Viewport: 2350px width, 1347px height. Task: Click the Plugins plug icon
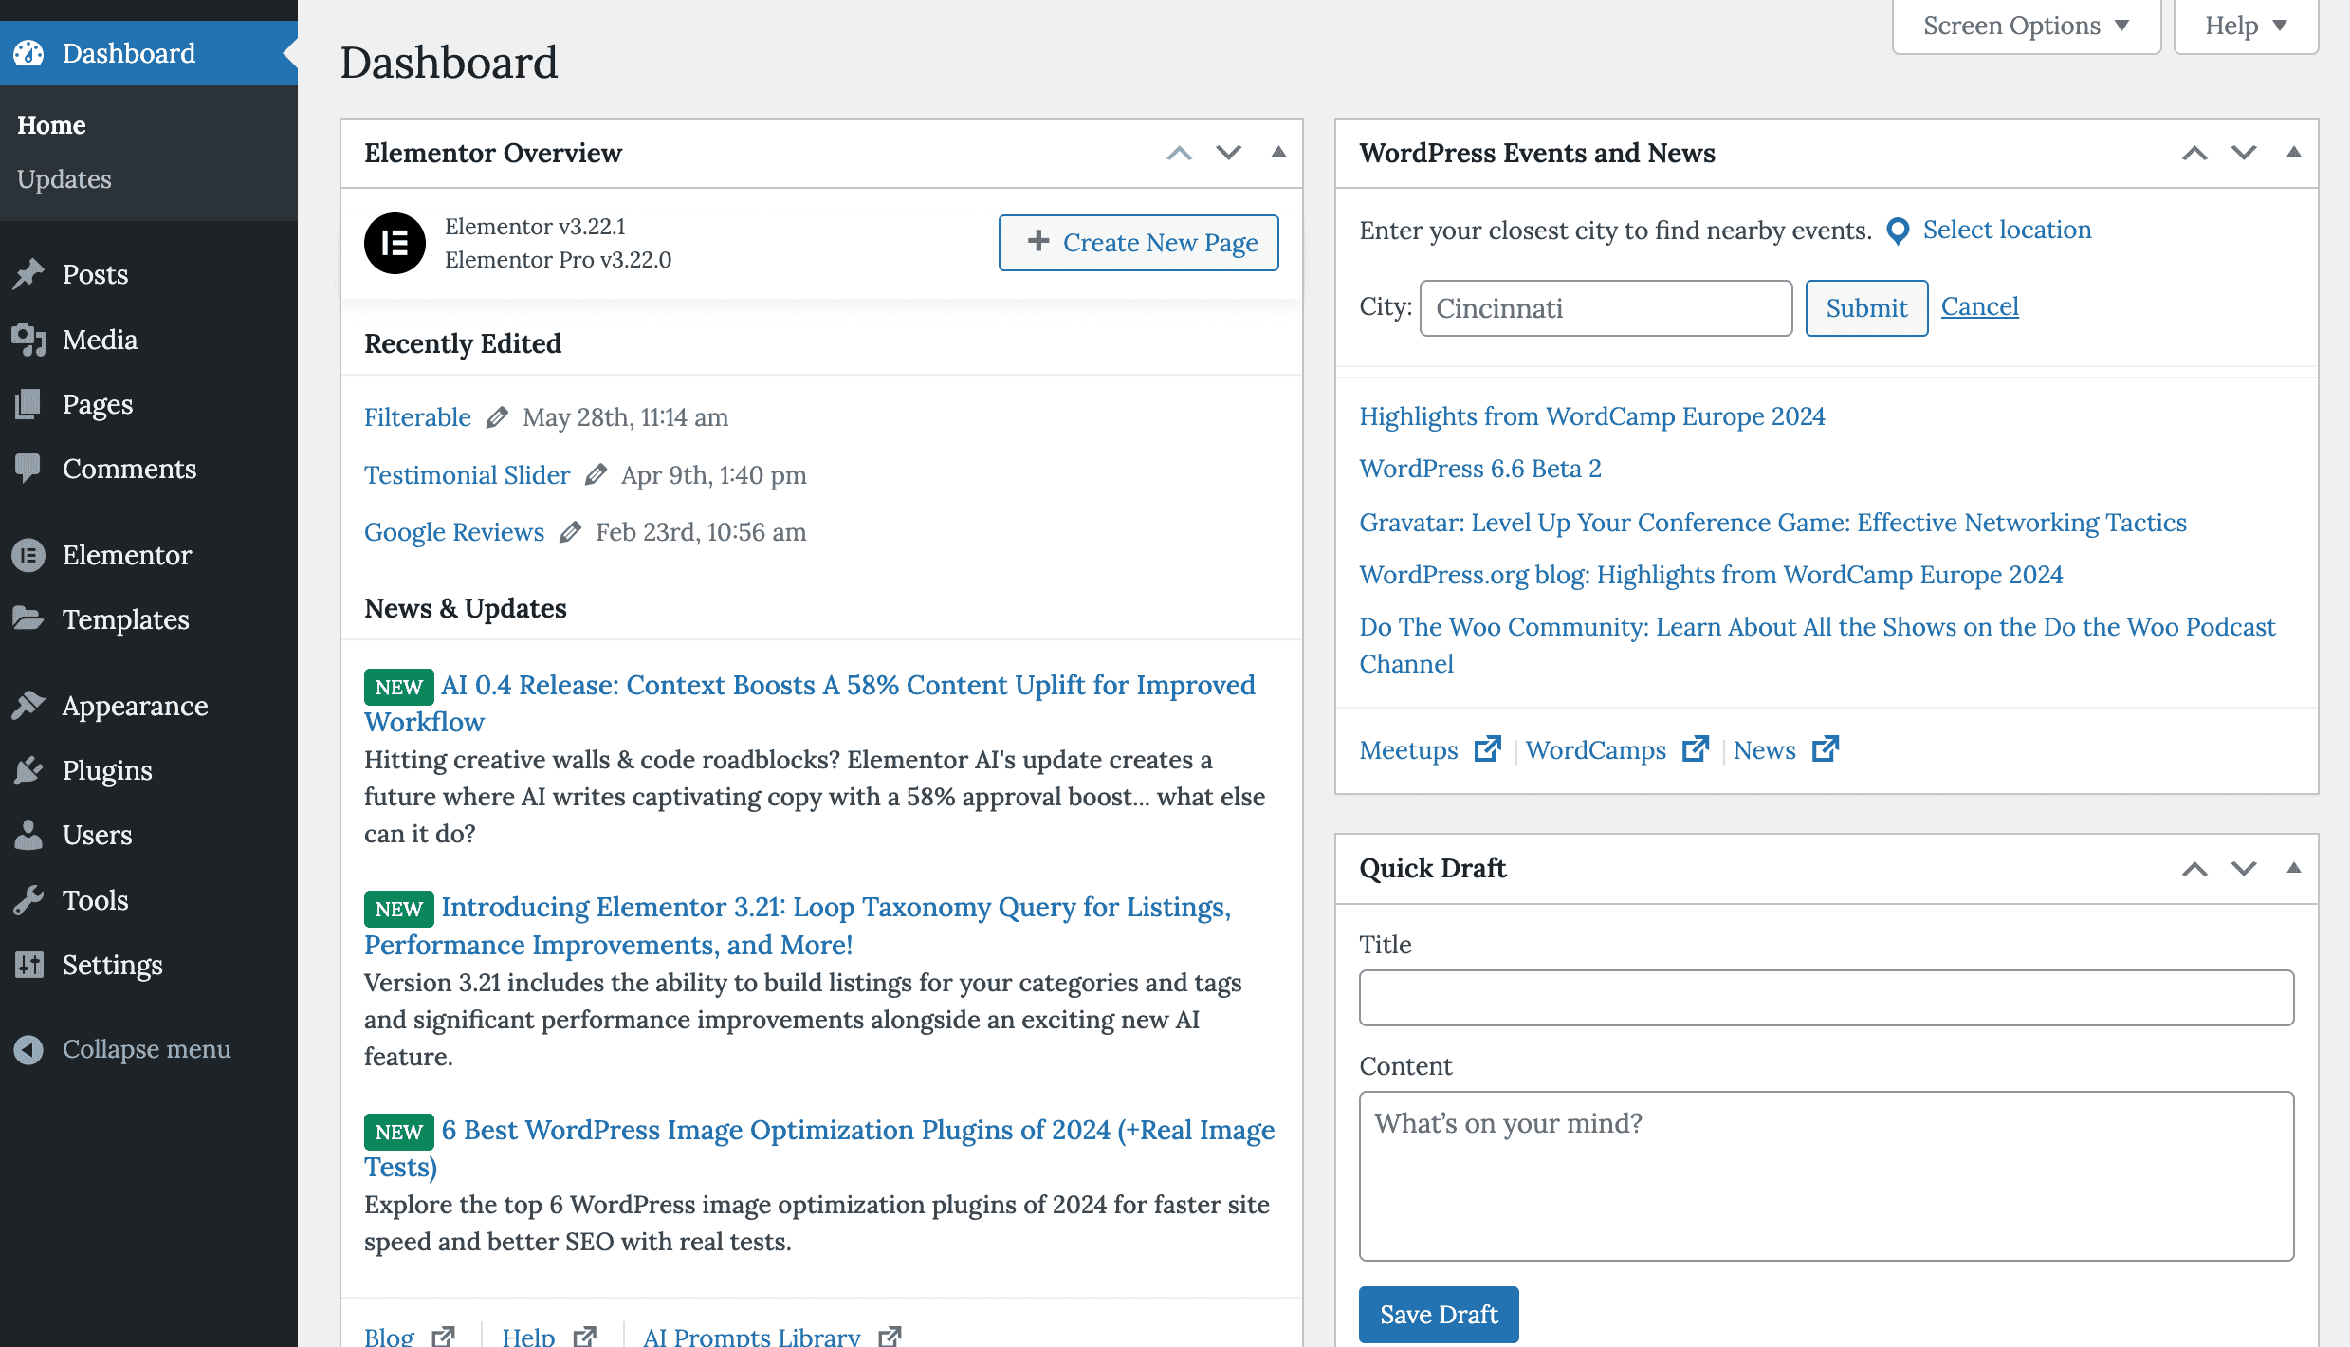coord(28,770)
